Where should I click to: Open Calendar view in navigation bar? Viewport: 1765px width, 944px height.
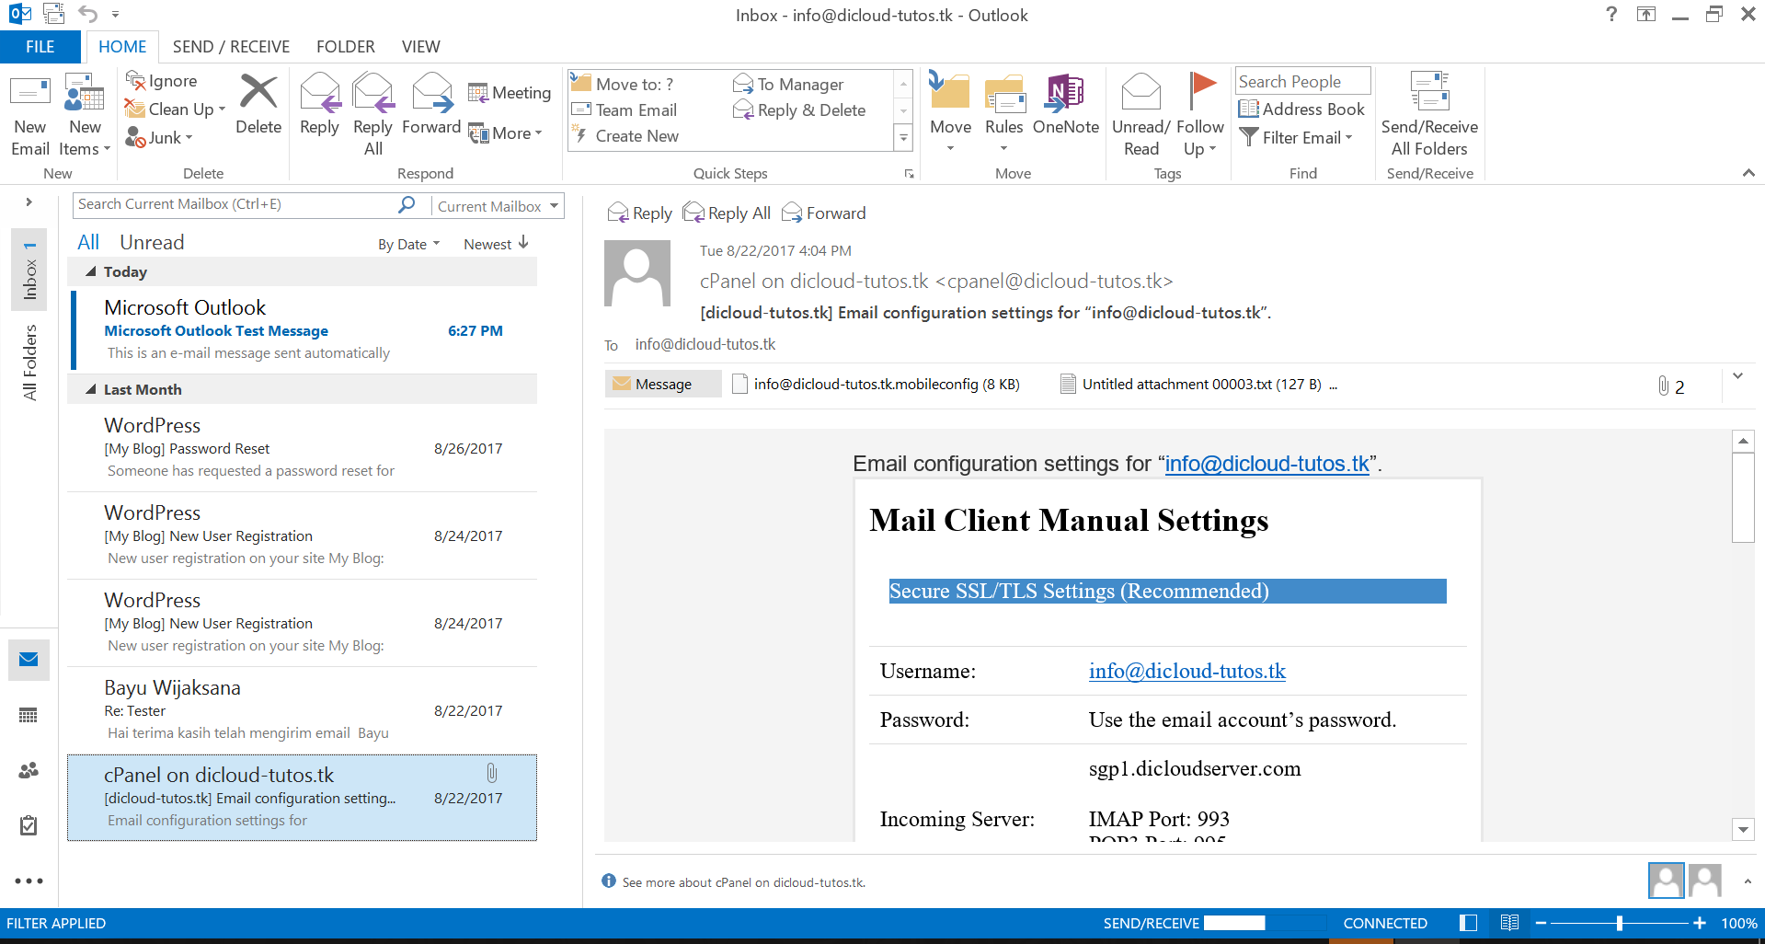pos(29,715)
